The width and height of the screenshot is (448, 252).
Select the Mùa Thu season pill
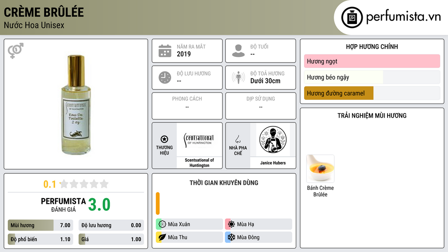[x=189, y=237]
